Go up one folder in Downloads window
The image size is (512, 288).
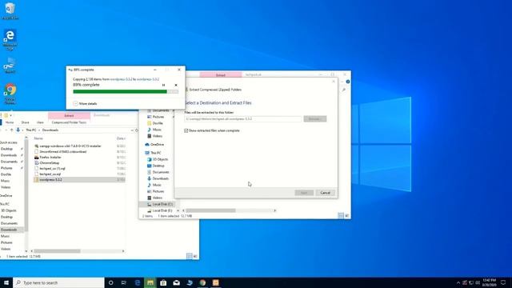click(x=12, y=130)
